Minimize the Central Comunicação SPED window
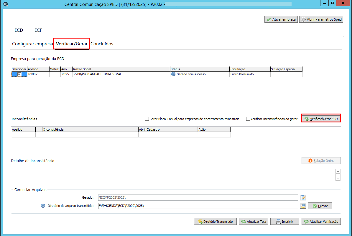The height and width of the screenshot is (236, 352). click(x=324, y=3)
